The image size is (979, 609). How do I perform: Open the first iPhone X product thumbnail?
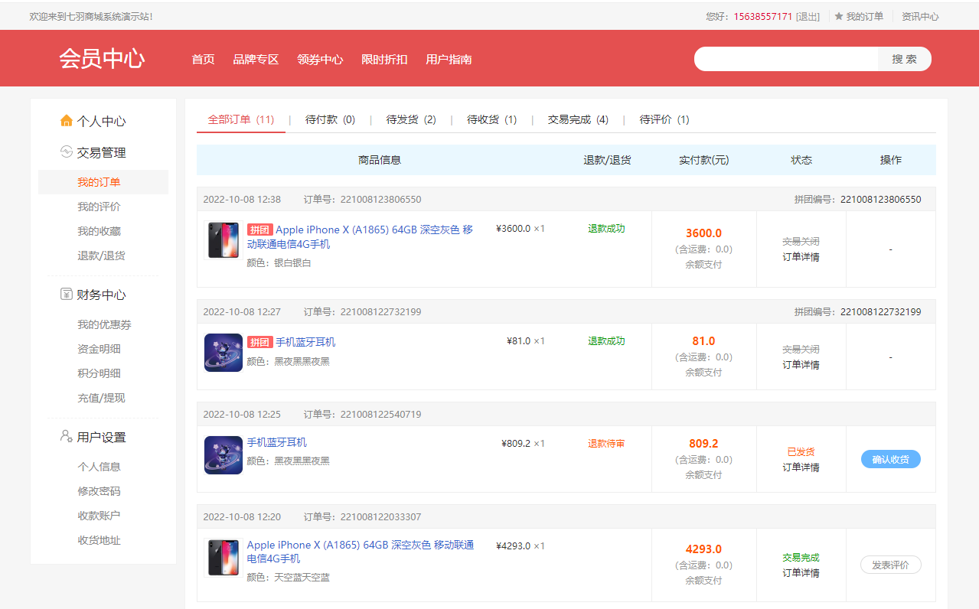(x=224, y=240)
